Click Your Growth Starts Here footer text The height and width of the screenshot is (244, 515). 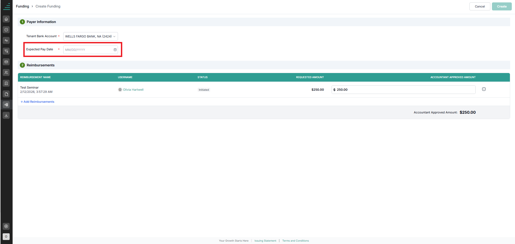pyautogui.click(x=234, y=241)
